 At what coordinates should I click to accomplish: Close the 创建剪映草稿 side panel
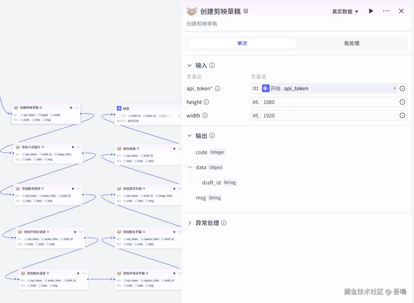pyautogui.click(x=401, y=11)
